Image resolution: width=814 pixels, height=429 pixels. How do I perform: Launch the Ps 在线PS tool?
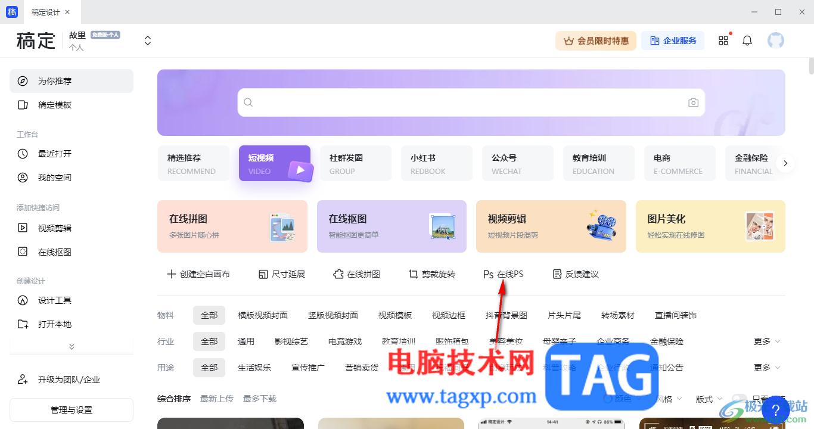pyautogui.click(x=503, y=274)
